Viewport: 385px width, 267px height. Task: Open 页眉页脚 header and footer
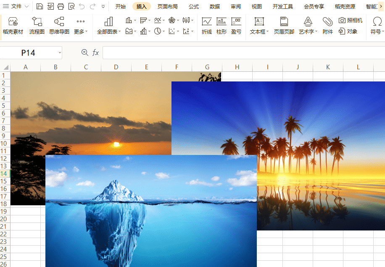tap(284, 26)
